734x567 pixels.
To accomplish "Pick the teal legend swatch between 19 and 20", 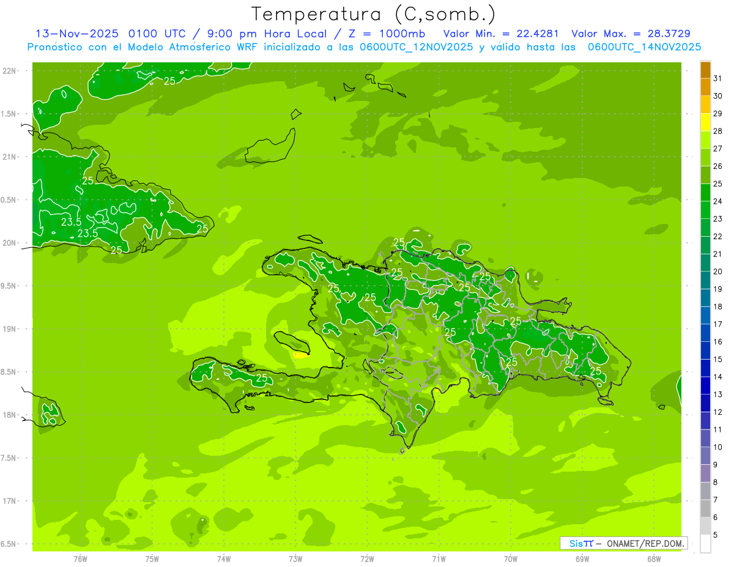I will coord(705,281).
